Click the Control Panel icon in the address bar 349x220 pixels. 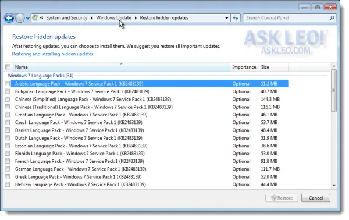[35, 17]
